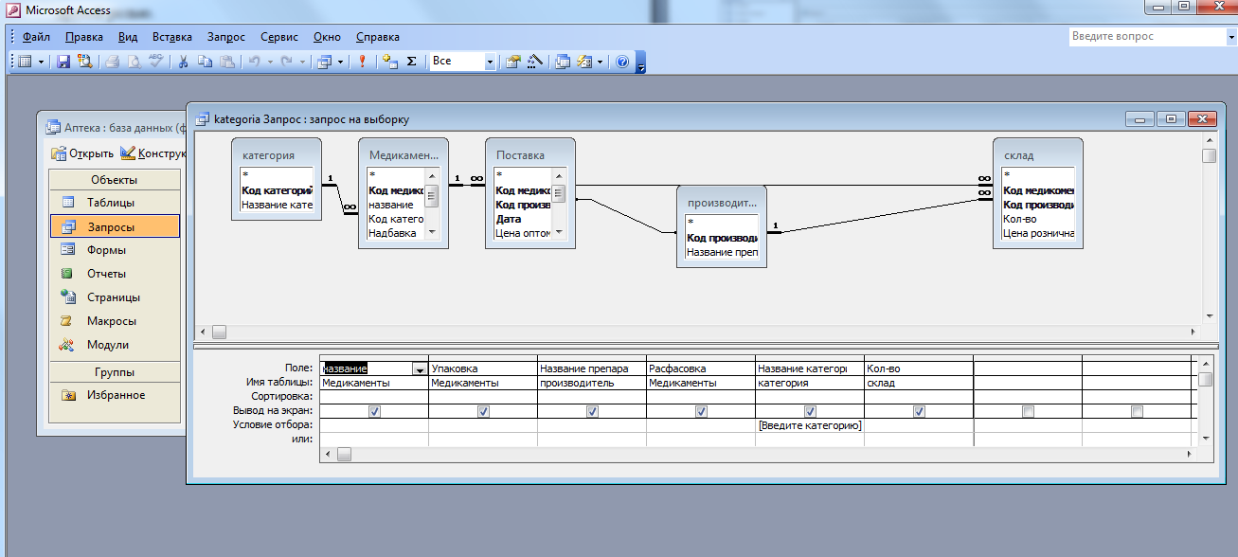1238x557 pixels.
Task: Click the New Object icon
Action: point(583,61)
